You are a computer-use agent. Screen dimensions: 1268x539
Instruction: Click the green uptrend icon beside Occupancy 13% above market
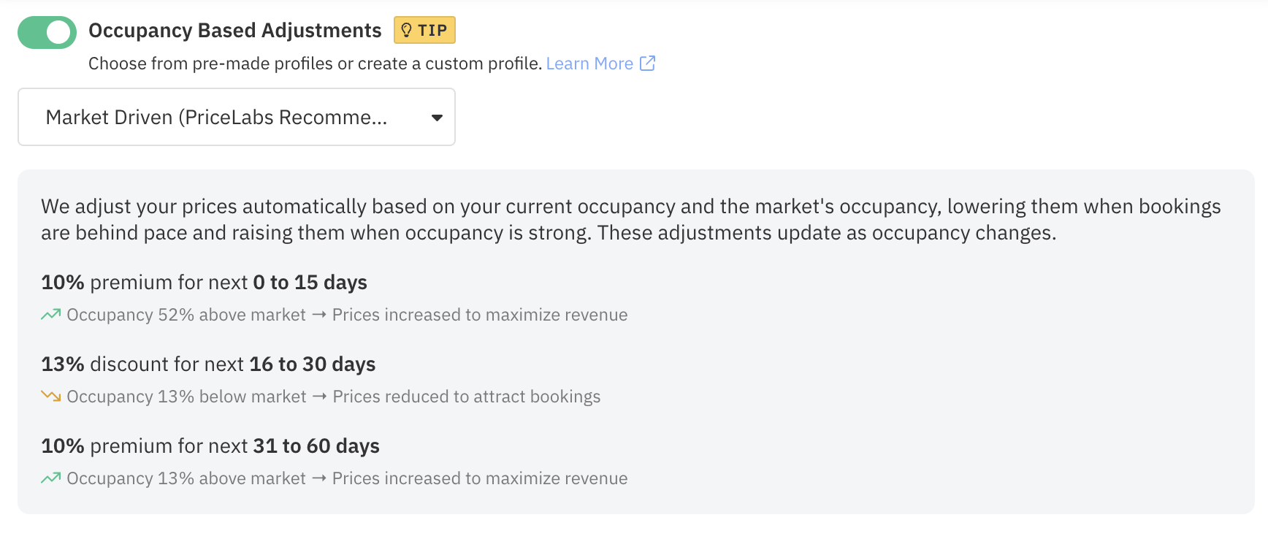pyautogui.click(x=50, y=478)
